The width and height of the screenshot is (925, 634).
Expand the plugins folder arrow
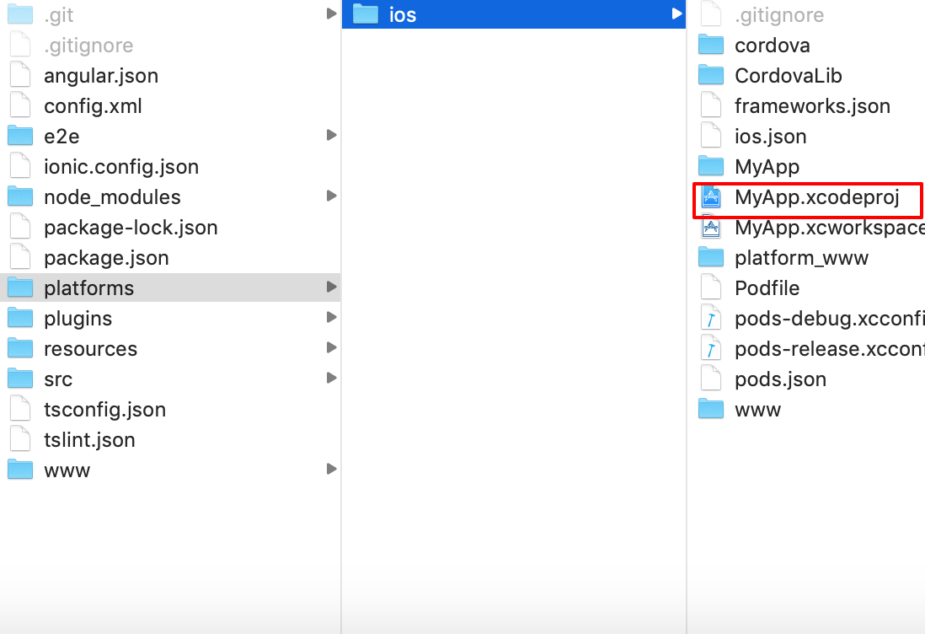332,317
